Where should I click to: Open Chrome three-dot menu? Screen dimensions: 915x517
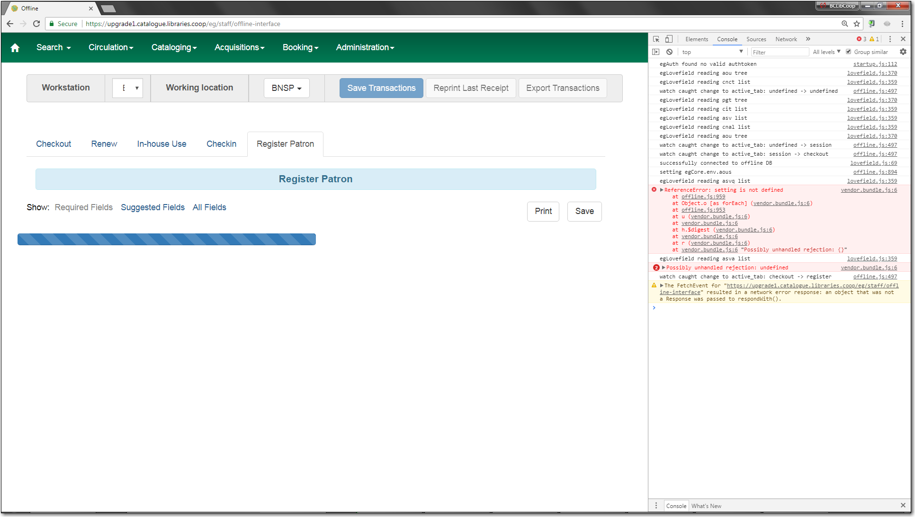point(903,24)
